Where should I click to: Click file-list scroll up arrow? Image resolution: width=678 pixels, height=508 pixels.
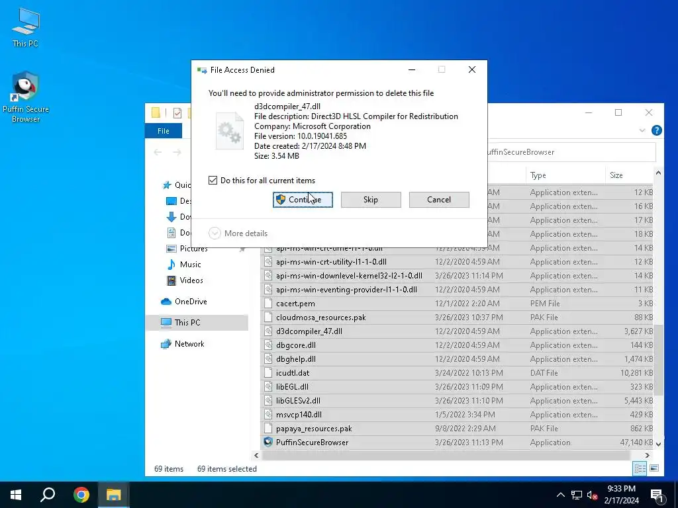pyautogui.click(x=658, y=173)
